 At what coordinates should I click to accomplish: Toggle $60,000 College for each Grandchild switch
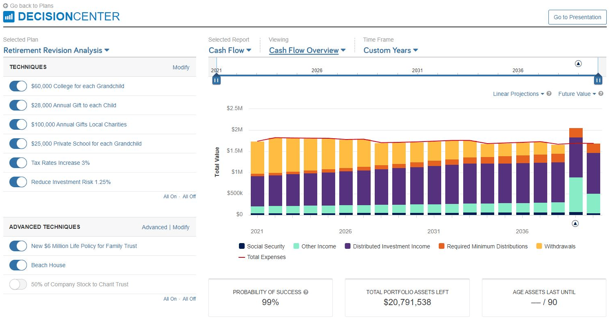pyautogui.click(x=18, y=86)
